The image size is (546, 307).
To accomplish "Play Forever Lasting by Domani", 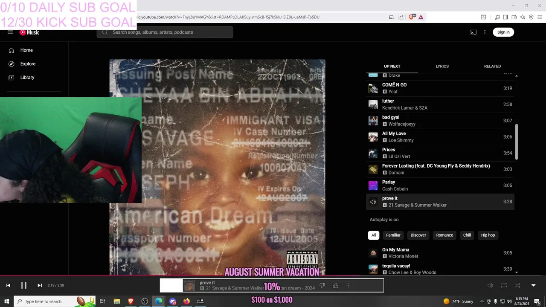I will [x=440, y=169].
